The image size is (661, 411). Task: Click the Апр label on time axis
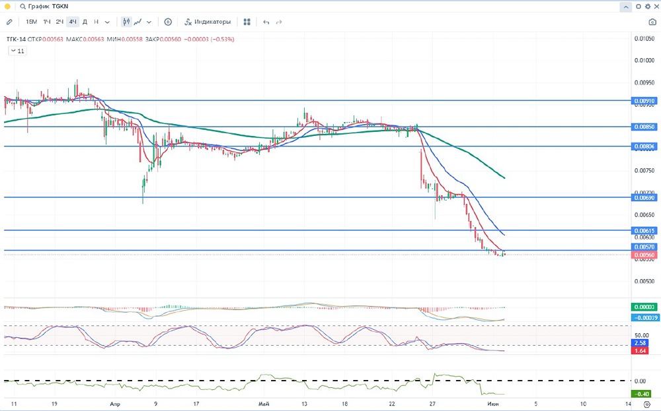pos(114,404)
